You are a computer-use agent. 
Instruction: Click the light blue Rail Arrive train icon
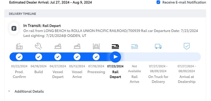[x=135, y=47]
